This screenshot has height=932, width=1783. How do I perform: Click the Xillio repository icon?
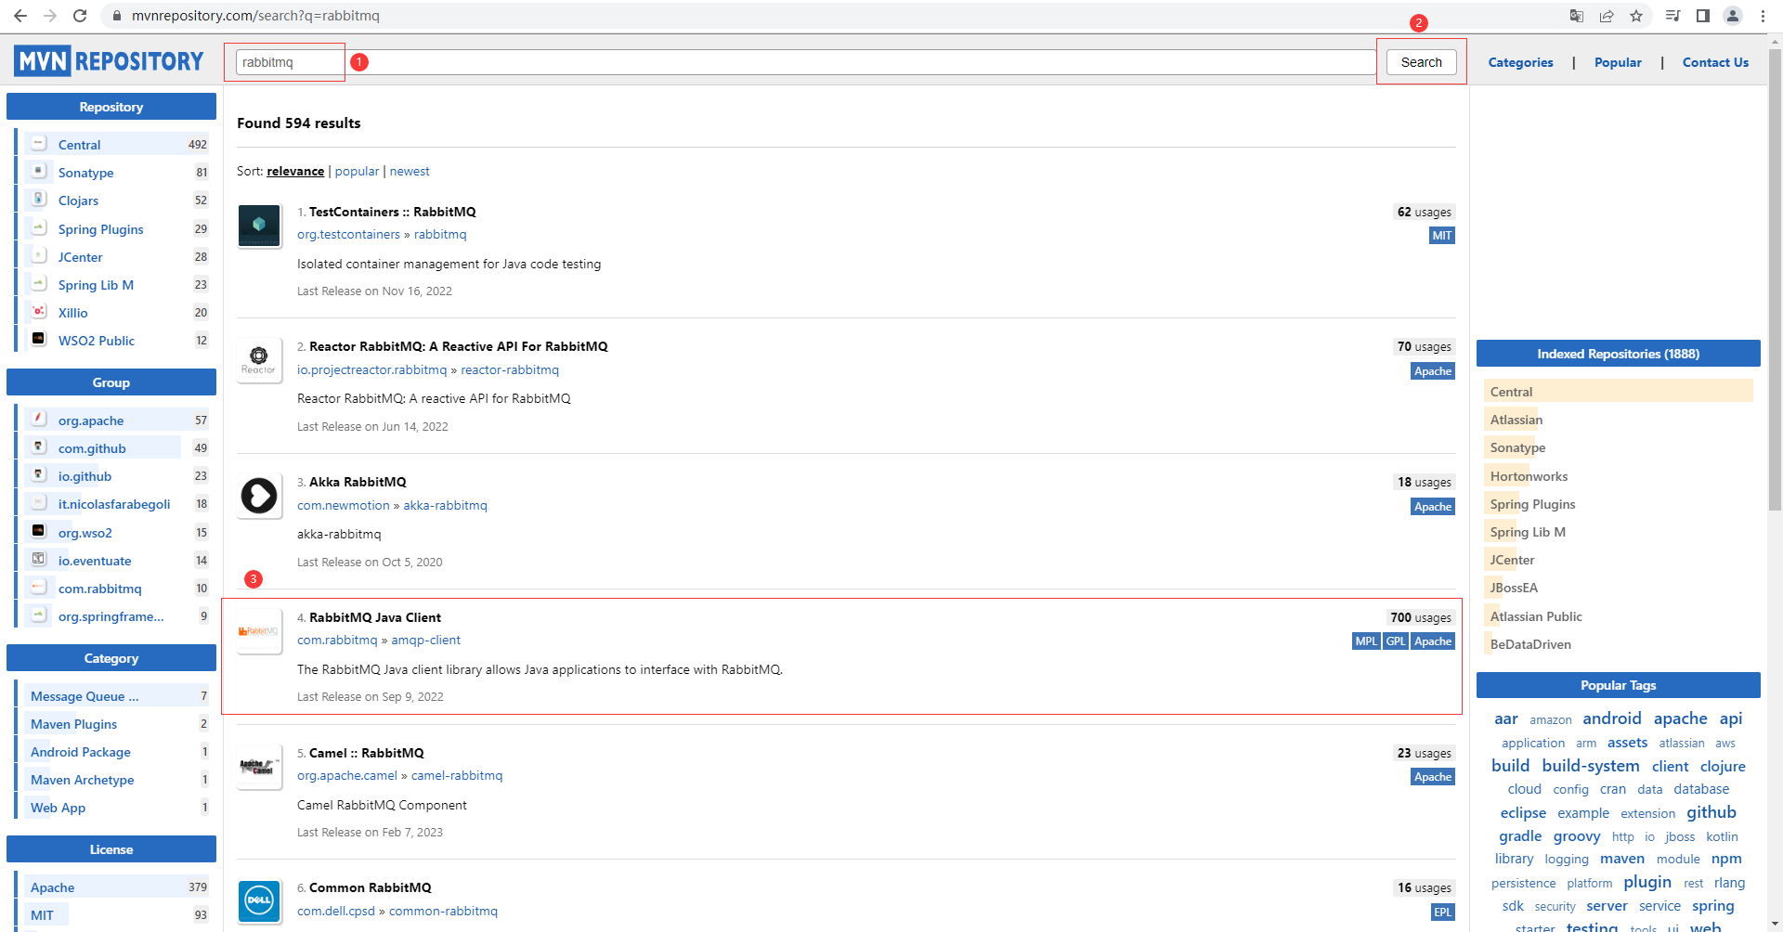coord(39,311)
